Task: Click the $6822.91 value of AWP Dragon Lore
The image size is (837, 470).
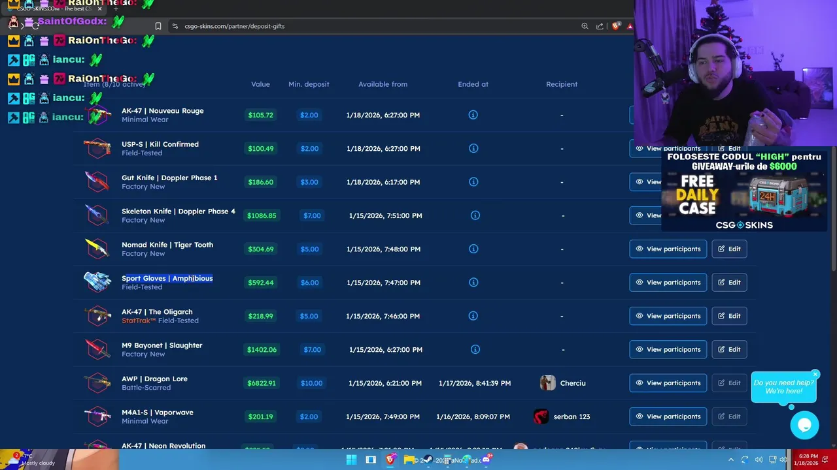Action: (x=261, y=383)
